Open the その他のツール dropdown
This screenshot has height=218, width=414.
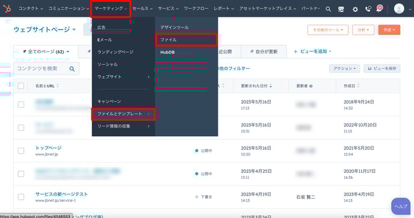(x=328, y=30)
